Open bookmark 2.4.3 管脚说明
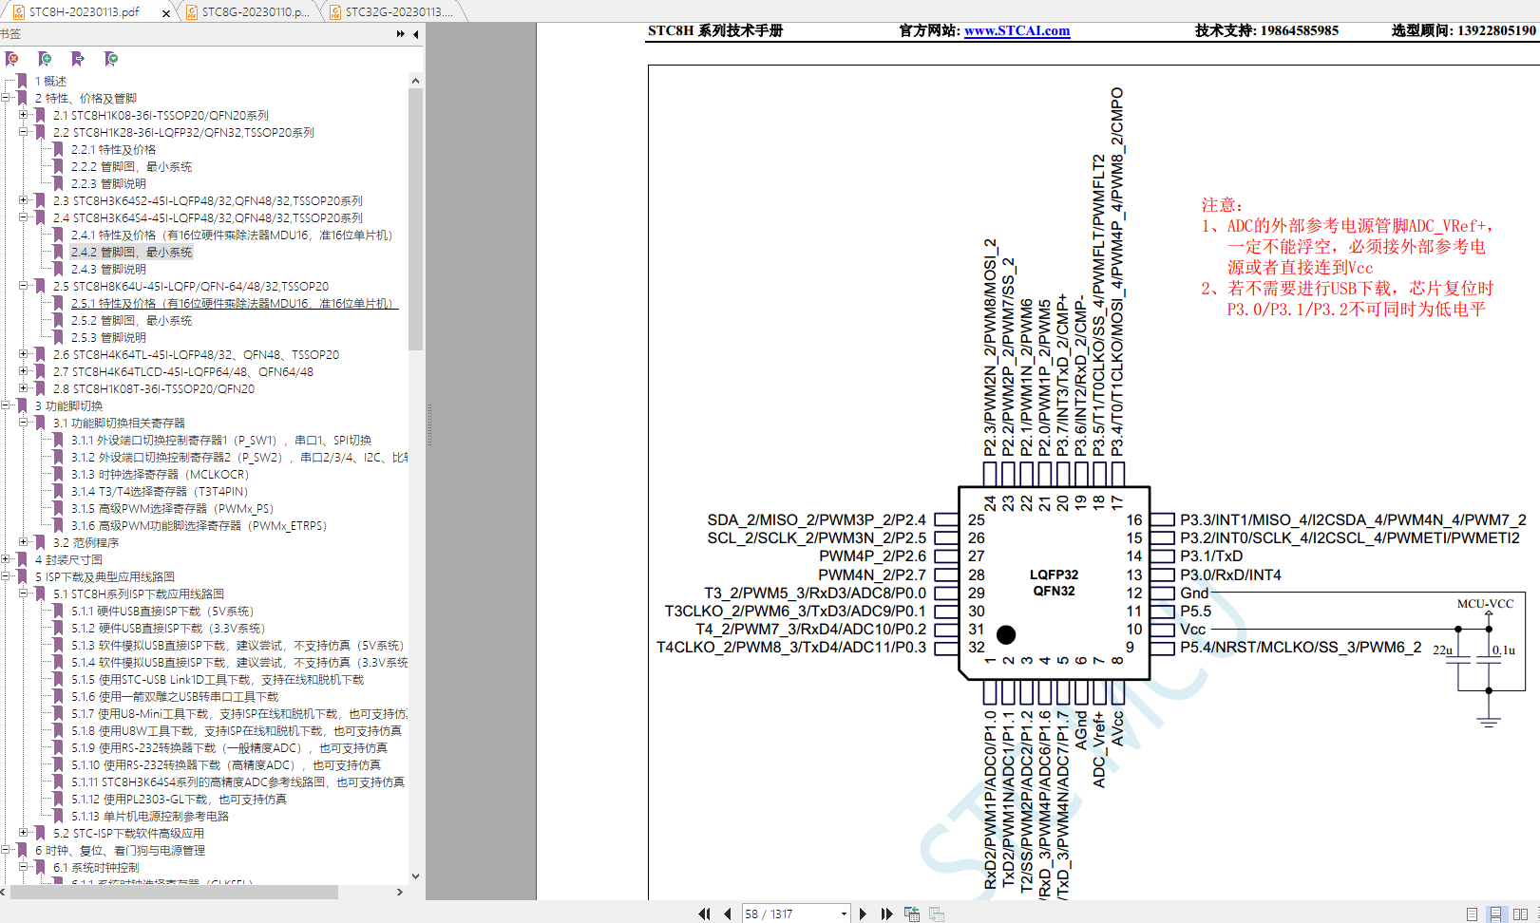This screenshot has height=923, width=1540. (108, 269)
